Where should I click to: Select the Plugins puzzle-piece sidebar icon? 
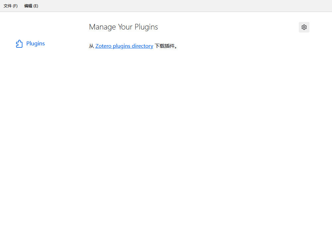click(19, 44)
